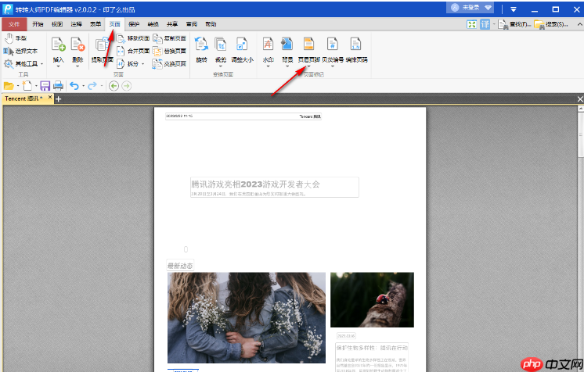
Task: Switch to the Convert (转换) tab
Action: (x=153, y=24)
